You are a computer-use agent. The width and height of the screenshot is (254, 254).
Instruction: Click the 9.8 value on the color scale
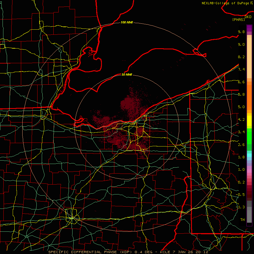click(241, 32)
